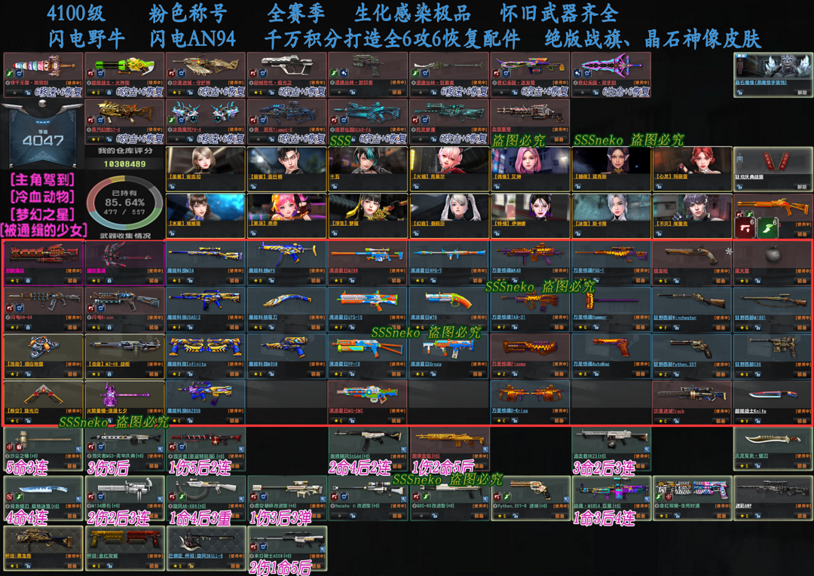Click the lock icon under 【偶像】艾琳
814x576 pixels.
tap(497, 186)
